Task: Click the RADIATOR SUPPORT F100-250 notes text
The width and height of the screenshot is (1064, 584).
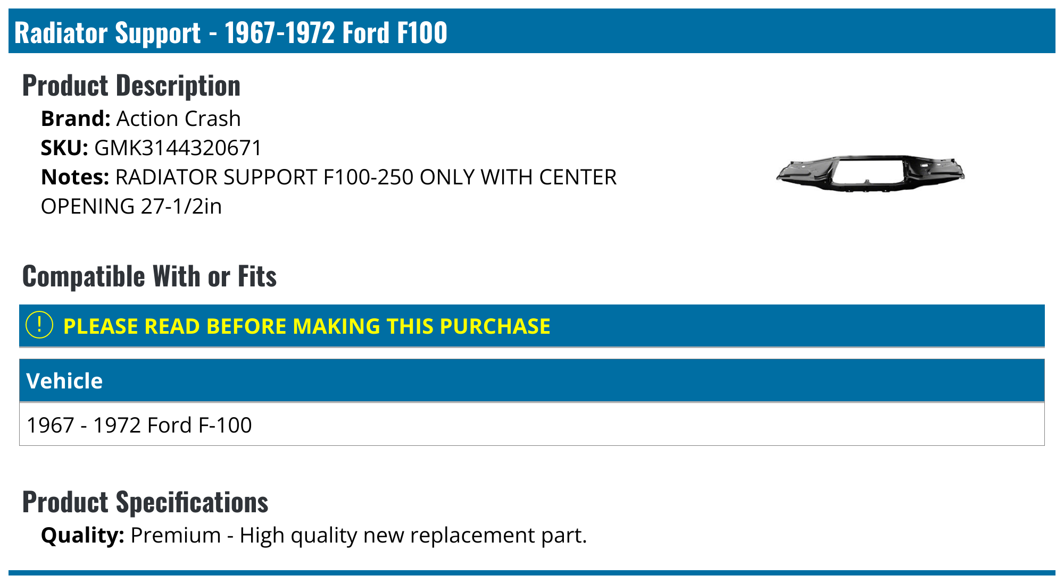Action: (366, 177)
